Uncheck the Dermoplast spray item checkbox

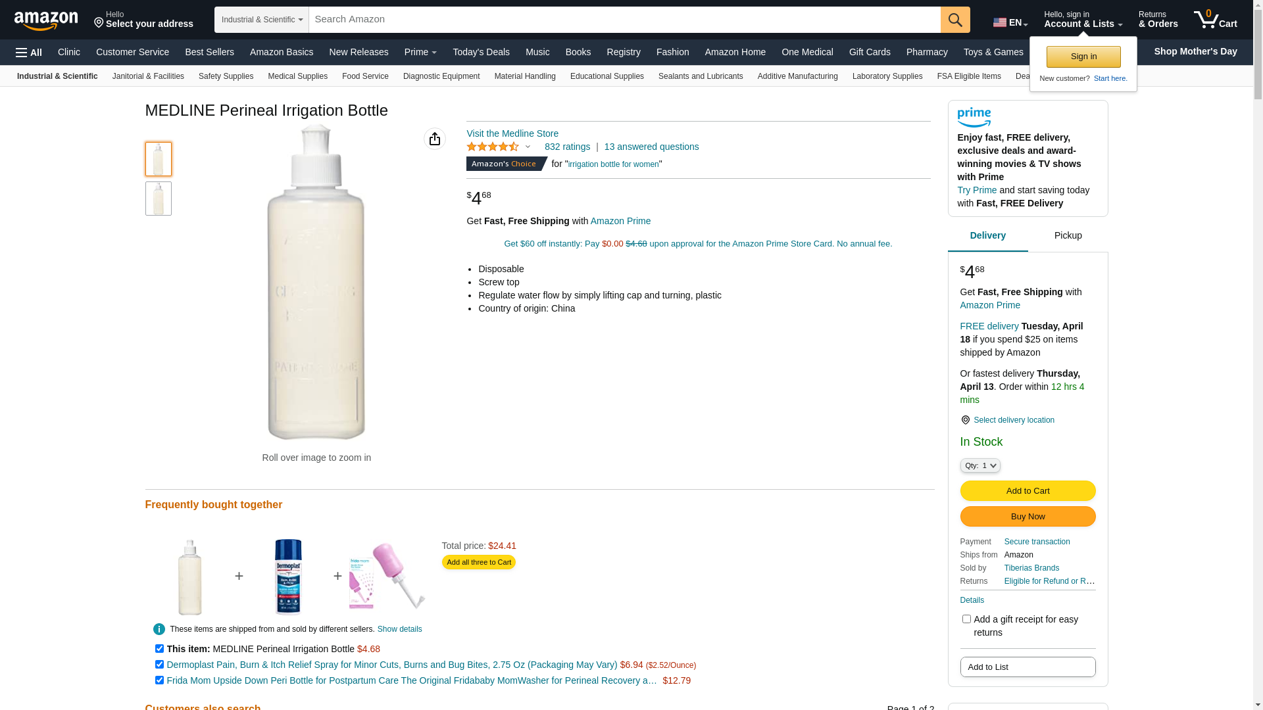[159, 665]
